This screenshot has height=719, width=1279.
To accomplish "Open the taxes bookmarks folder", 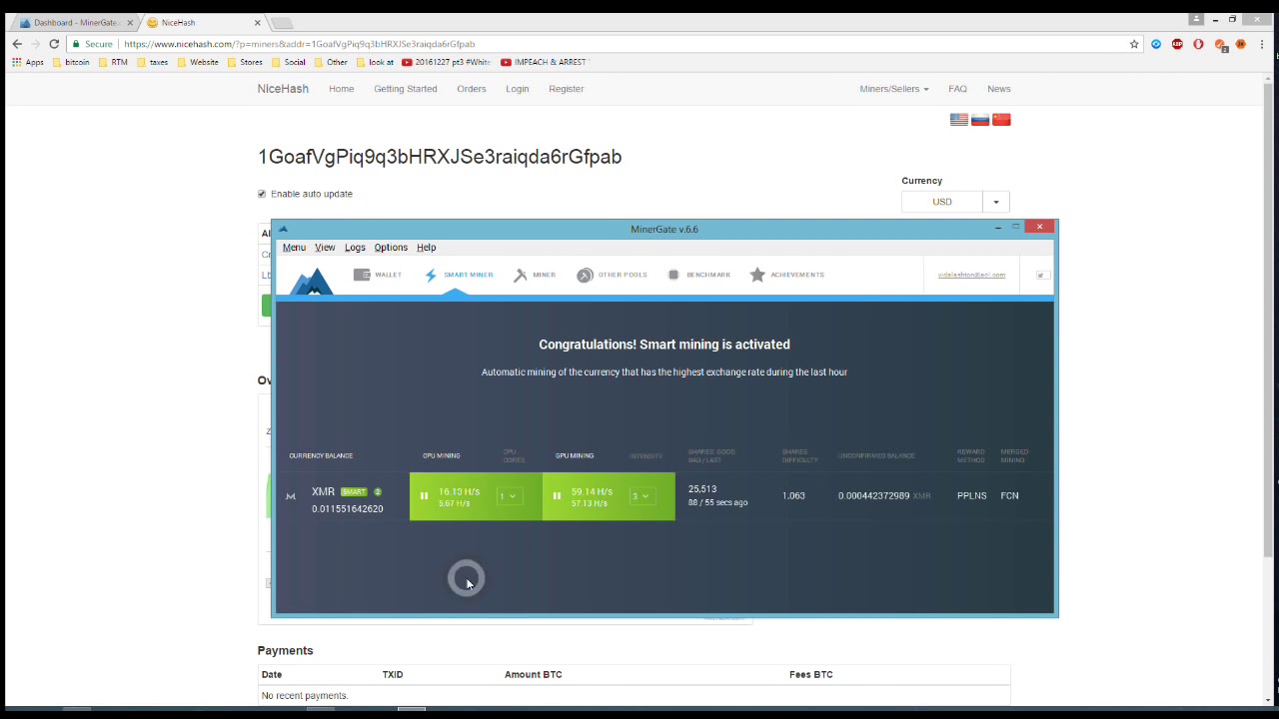I will 152,62.
